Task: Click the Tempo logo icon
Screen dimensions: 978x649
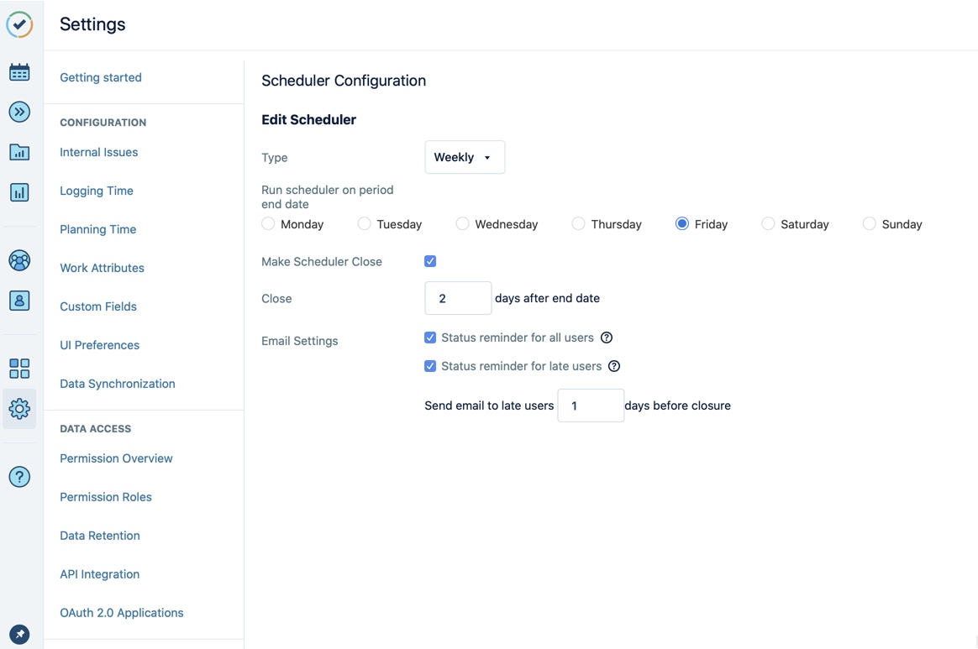Action: coord(19,24)
